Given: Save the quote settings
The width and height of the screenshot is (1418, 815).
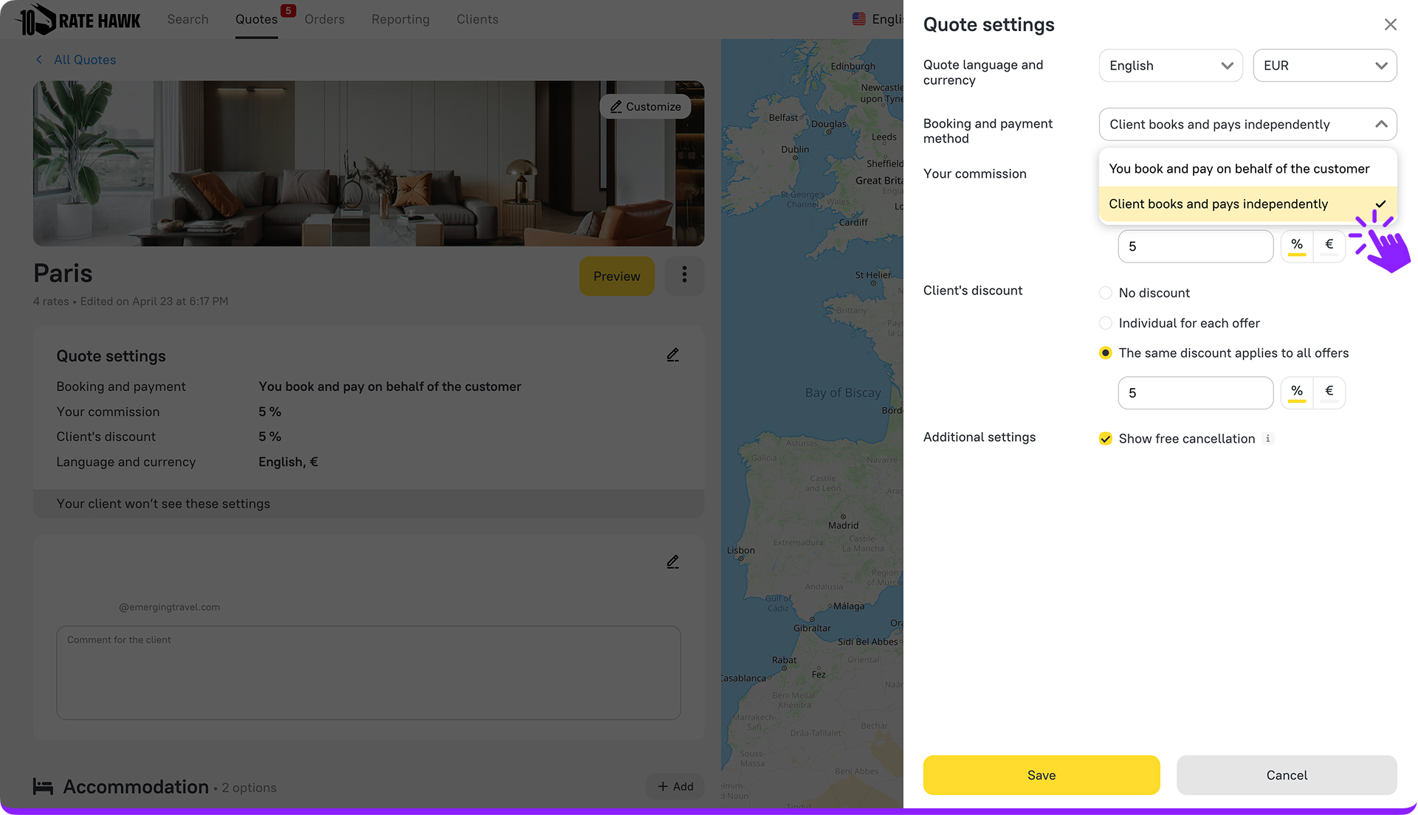Looking at the screenshot, I should tap(1041, 775).
